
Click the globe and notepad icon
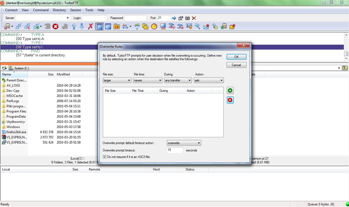point(224,26)
